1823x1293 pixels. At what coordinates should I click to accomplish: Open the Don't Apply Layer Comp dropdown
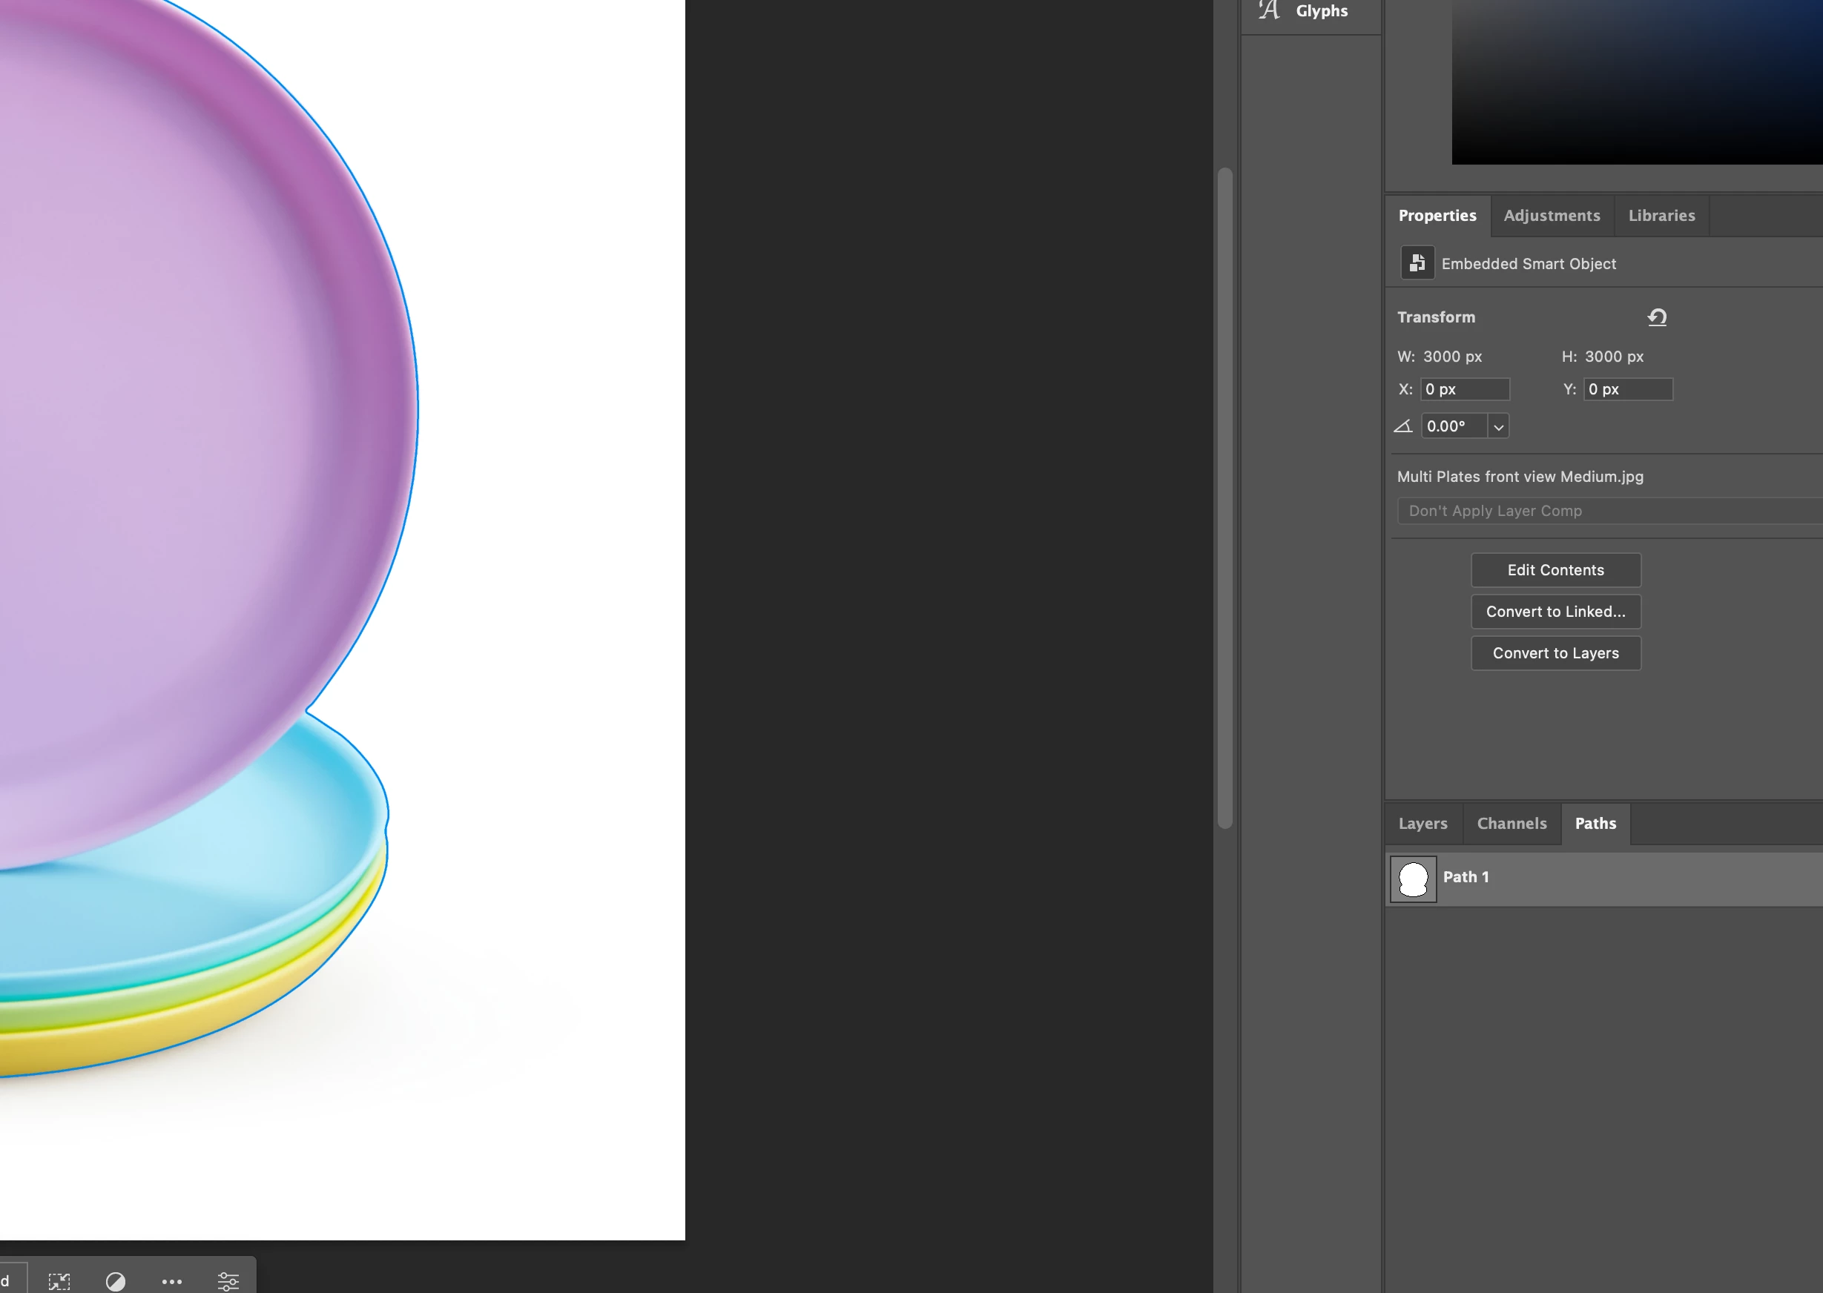(x=1609, y=510)
